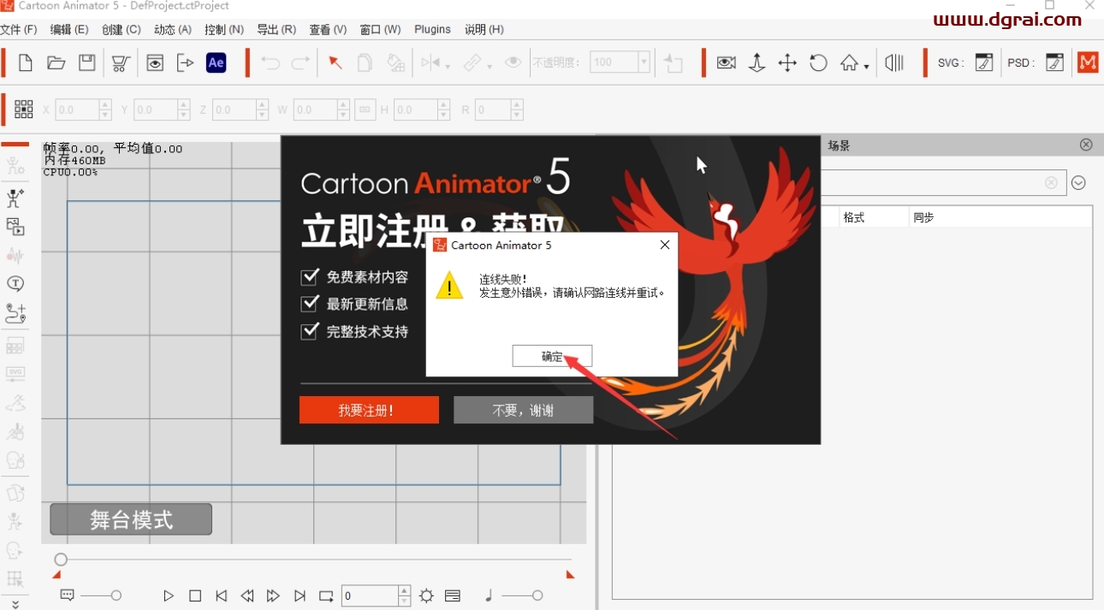
Task: Click the motion path plus sidebar icon
Action: point(15,313)
